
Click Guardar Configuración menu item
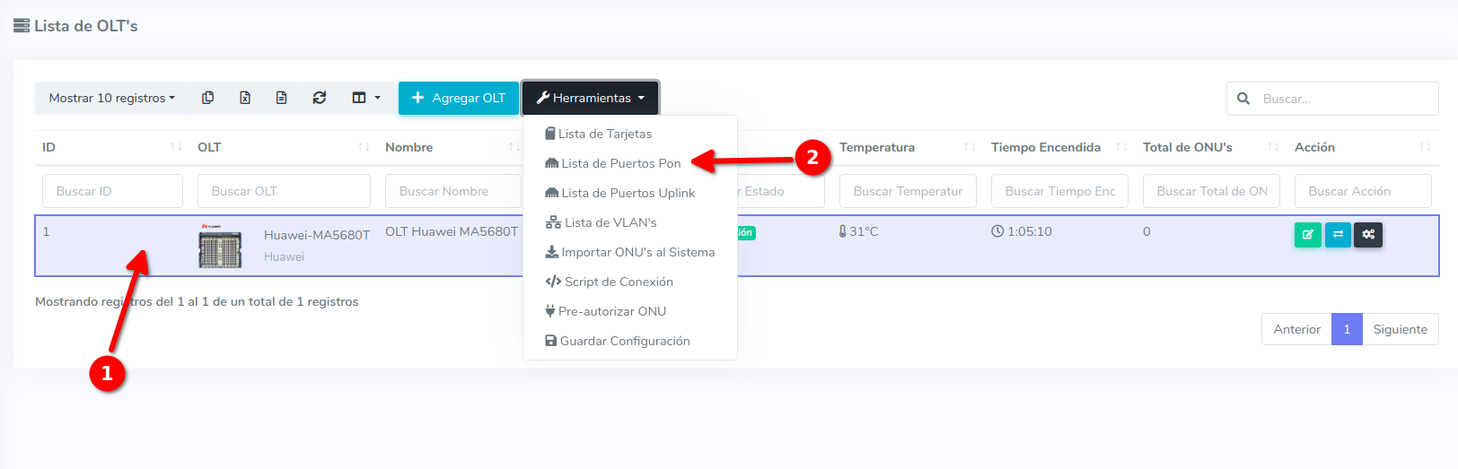[x=624, y=341]
